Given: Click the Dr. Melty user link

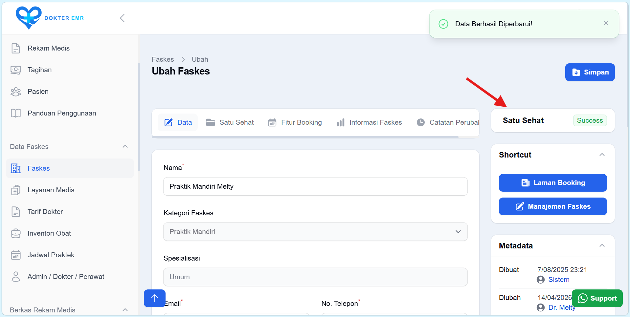Looking at the screenshot, I should (562, 307).
